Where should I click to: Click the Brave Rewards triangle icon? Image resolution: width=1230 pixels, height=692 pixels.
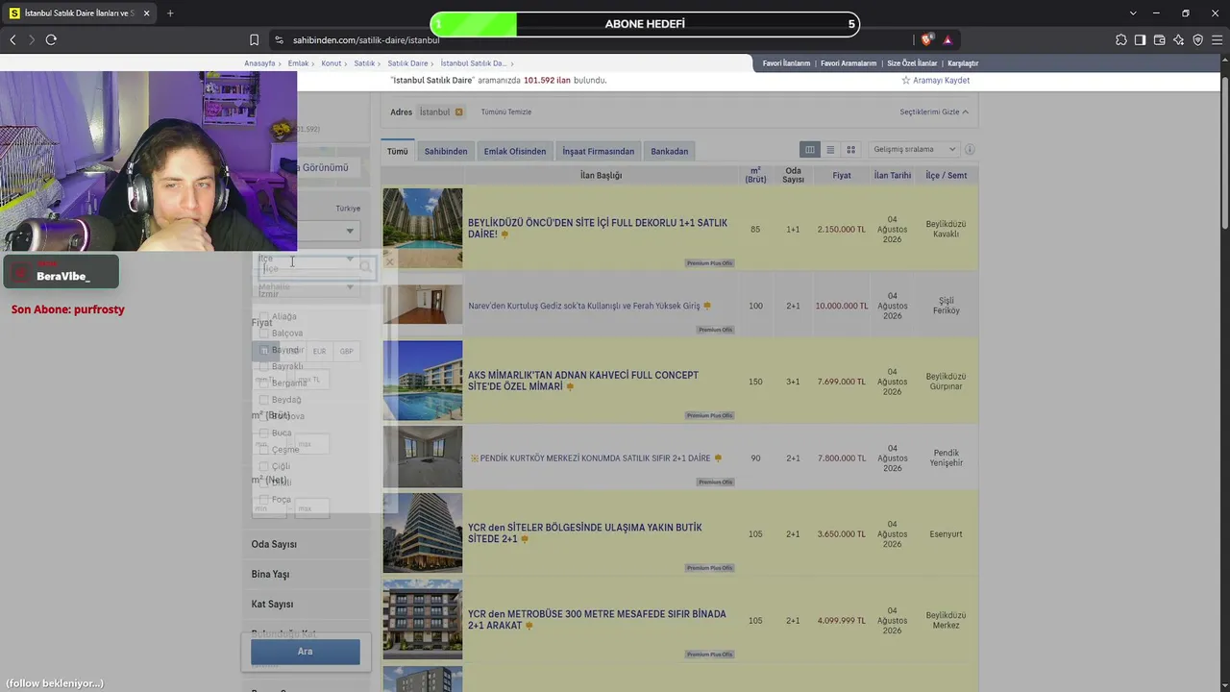947,39
